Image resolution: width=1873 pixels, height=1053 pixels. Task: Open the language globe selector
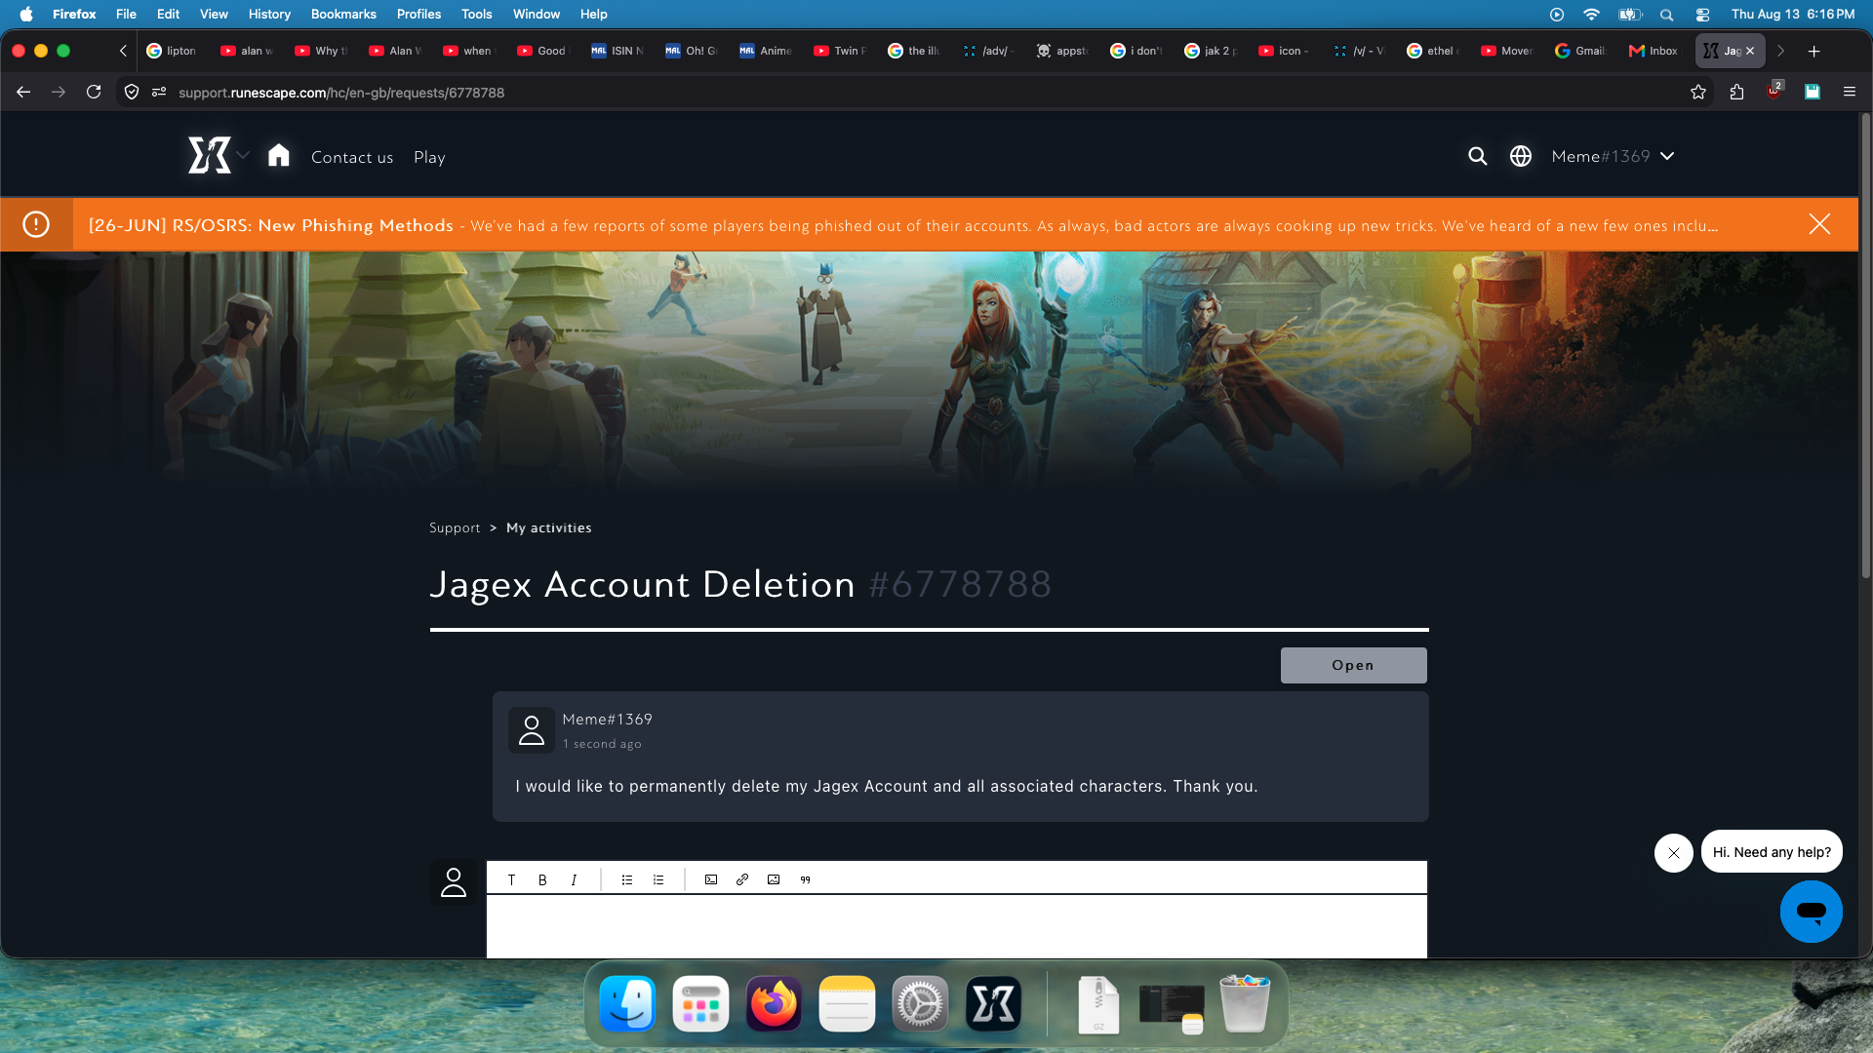(1521, 156)
